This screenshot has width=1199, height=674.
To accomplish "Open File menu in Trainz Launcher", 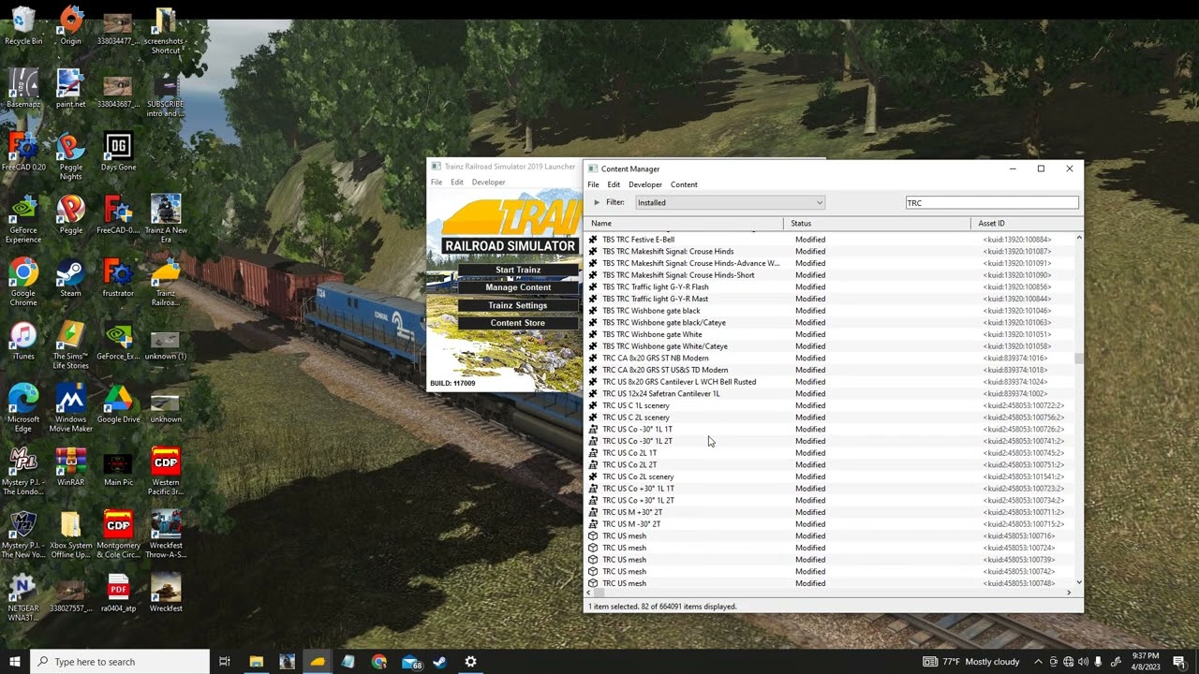I will click(437, 183).
